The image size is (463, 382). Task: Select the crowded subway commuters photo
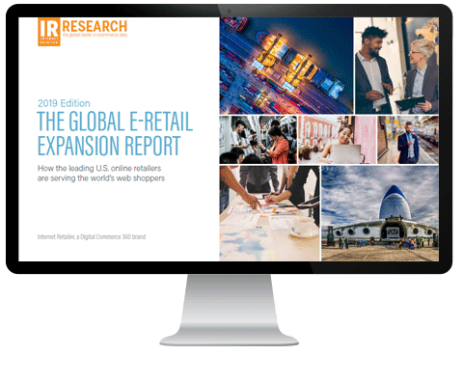tap(259, 140)
